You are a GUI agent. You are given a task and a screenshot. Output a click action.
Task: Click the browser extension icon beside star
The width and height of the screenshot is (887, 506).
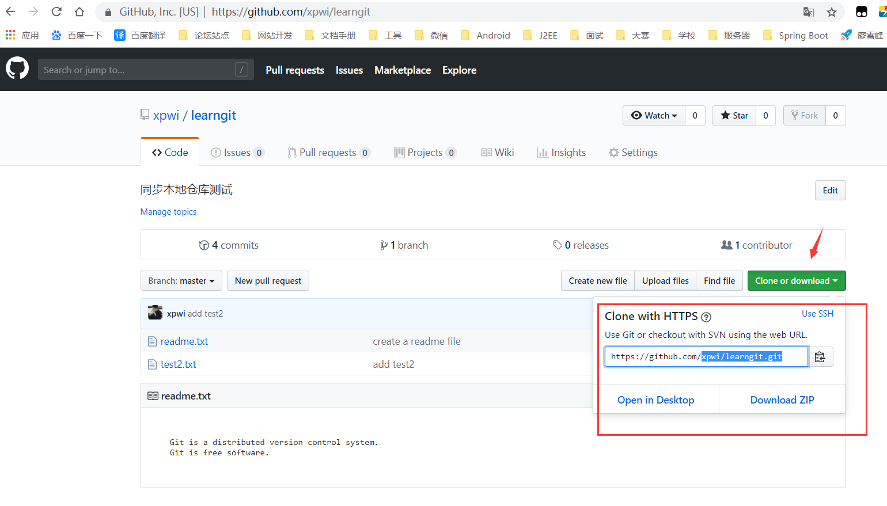point(862,12)
